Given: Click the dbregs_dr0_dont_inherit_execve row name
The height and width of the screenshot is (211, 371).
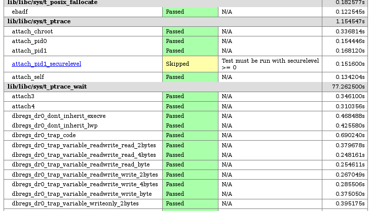Looking at the screenshot, I should click(59, 116).
